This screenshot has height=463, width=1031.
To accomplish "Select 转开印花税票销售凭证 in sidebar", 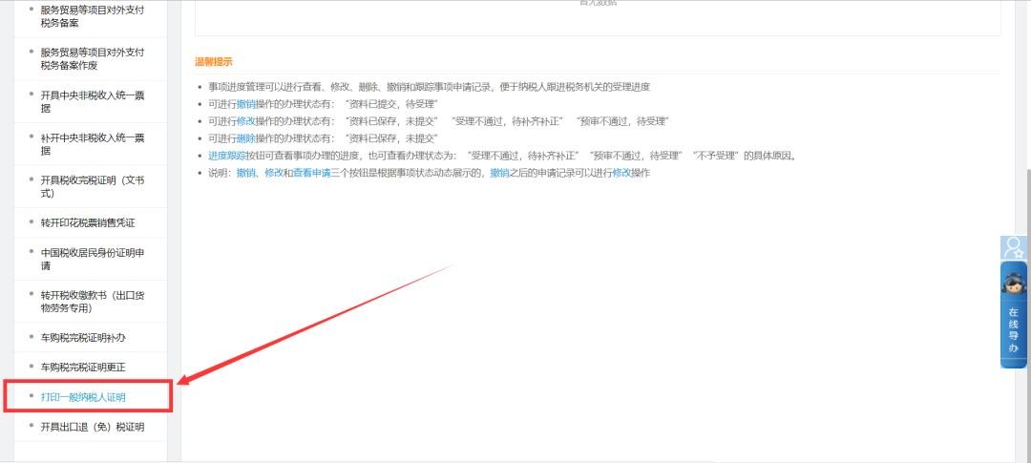I will 88,222.
